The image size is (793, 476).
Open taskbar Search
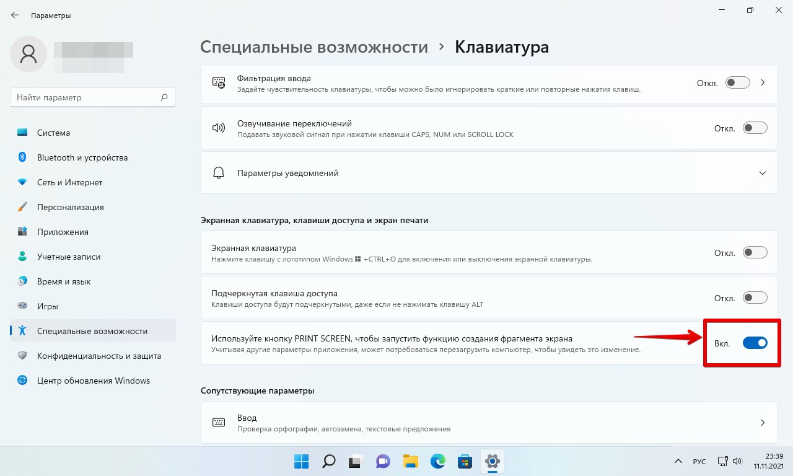(x=328, y=461)
